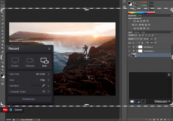Screen dimensions: 173x121
Task: Expand the Size 720p options
Action: [48, 80]
